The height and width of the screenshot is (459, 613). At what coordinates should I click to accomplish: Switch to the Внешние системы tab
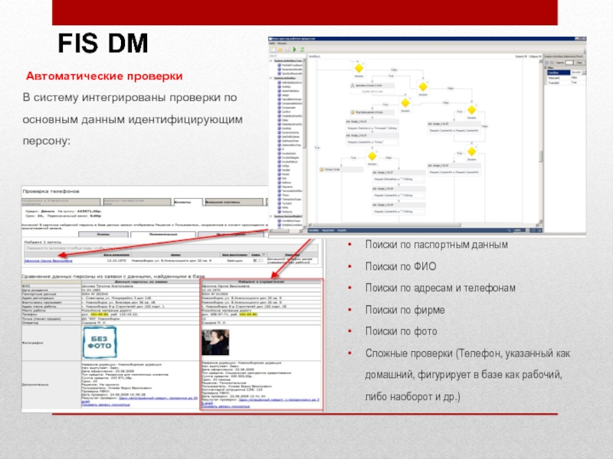coord(234,202)
